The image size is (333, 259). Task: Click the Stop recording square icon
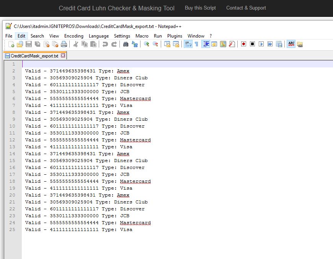(252, 44)
